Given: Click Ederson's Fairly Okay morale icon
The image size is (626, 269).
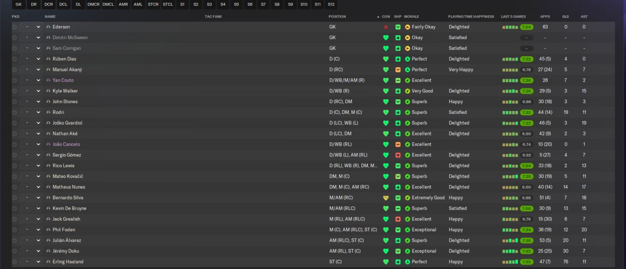Looking at the screenshot, I should (x=407, y=27).
